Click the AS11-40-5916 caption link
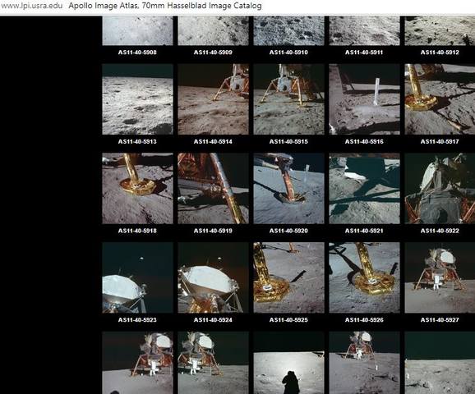475x394 pixels. (364, 142)
